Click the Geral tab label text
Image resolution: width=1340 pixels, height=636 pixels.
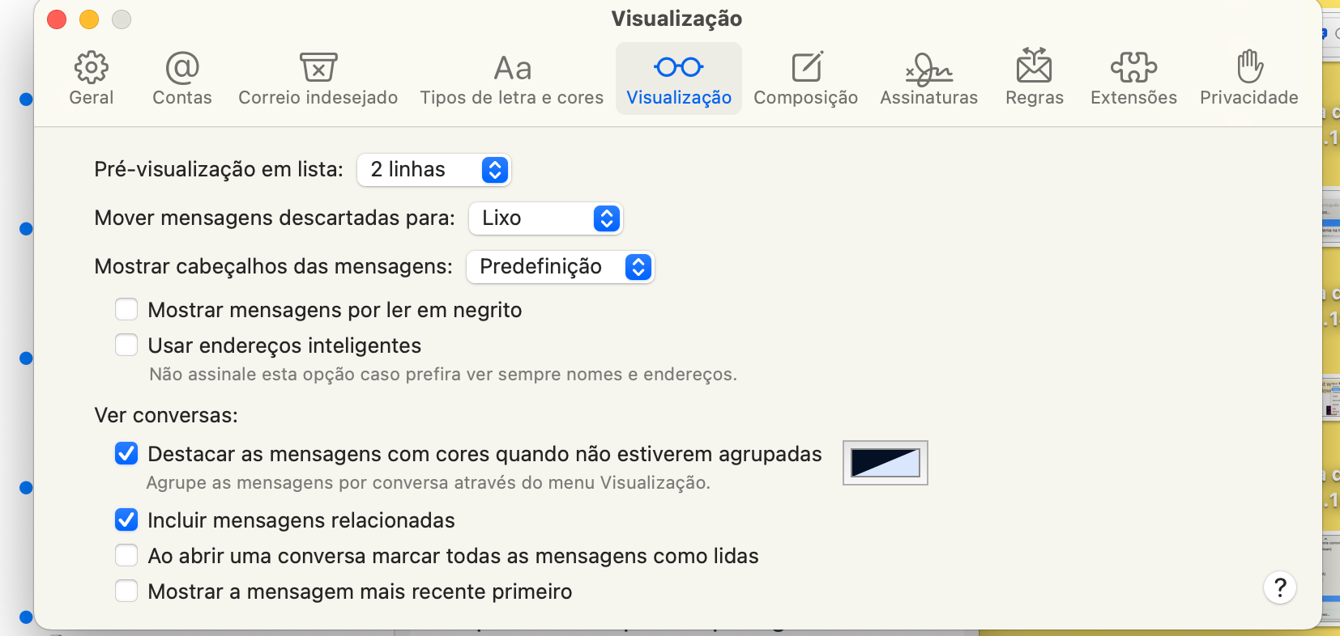point(92,97)
